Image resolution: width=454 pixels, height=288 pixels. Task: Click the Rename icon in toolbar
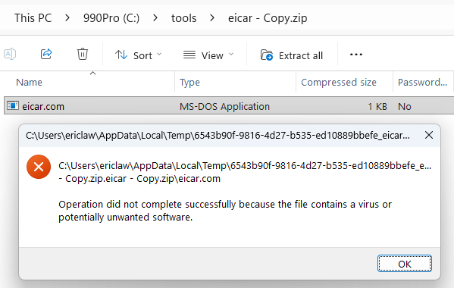tap(10, 54)
